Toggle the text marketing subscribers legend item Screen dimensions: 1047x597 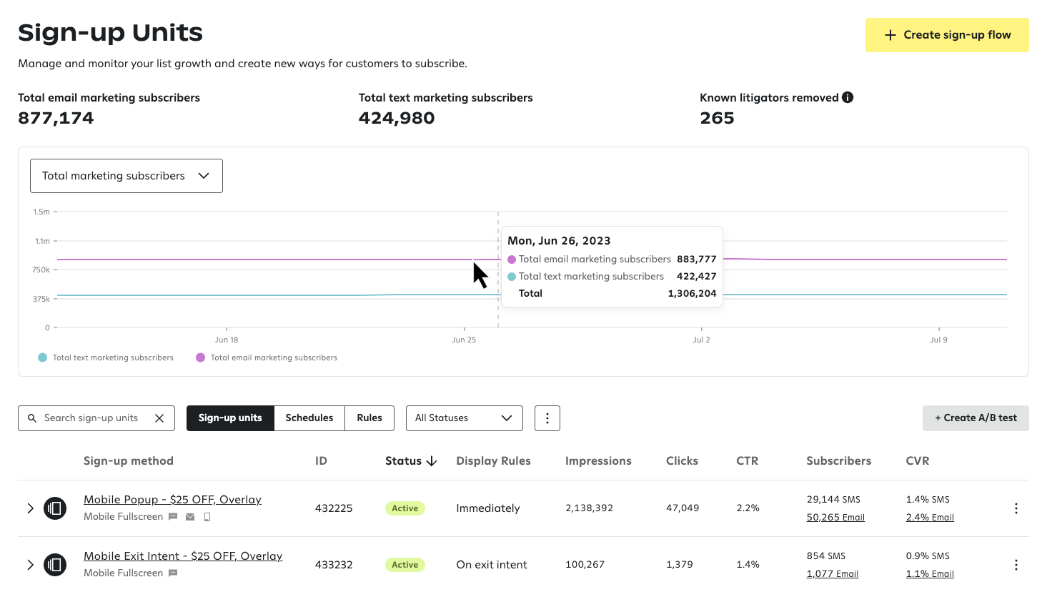(105, 357)
